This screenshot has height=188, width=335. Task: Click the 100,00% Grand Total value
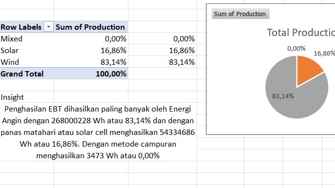tap(91, 74)
